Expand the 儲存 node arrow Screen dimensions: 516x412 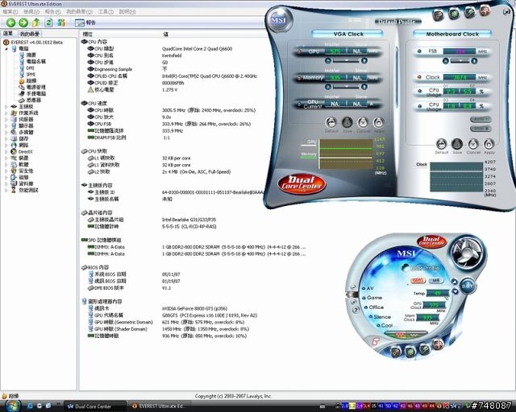pyautogui.click(x=6, y=138)
